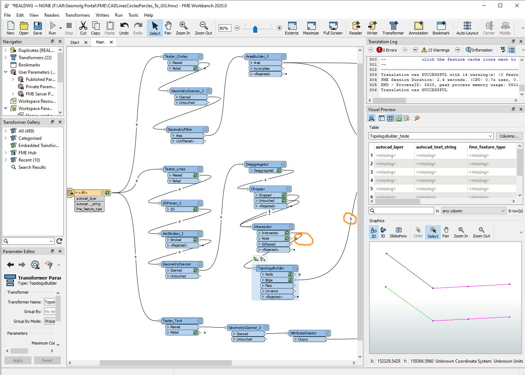The image size is (525, 375).
Task: Create a New workspace from the toolbar
Action: click(11, 28)
